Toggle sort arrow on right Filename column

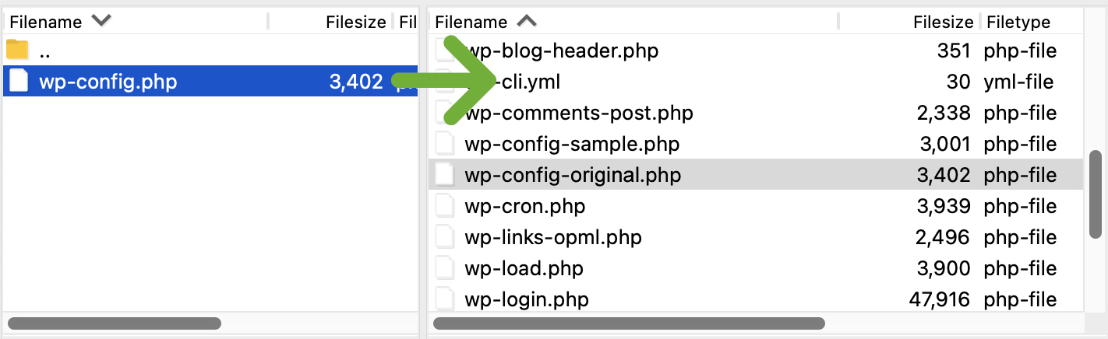pyautogui.click(x=527, y=21)
